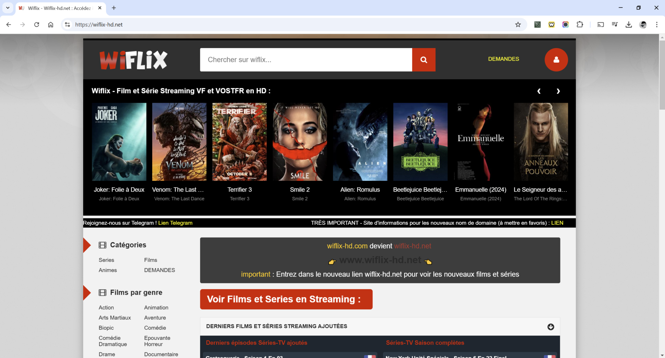Viewport: 665px width, 358px height.
Task: Open Emmanuelle (2024) poster
Action: click(481, 142)
